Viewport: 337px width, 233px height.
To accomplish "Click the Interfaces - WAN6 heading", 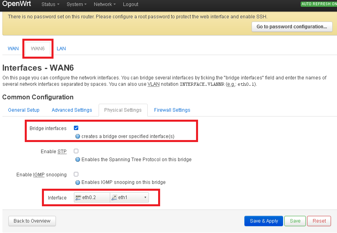I will pyautogui.click(x=38, y=68).
